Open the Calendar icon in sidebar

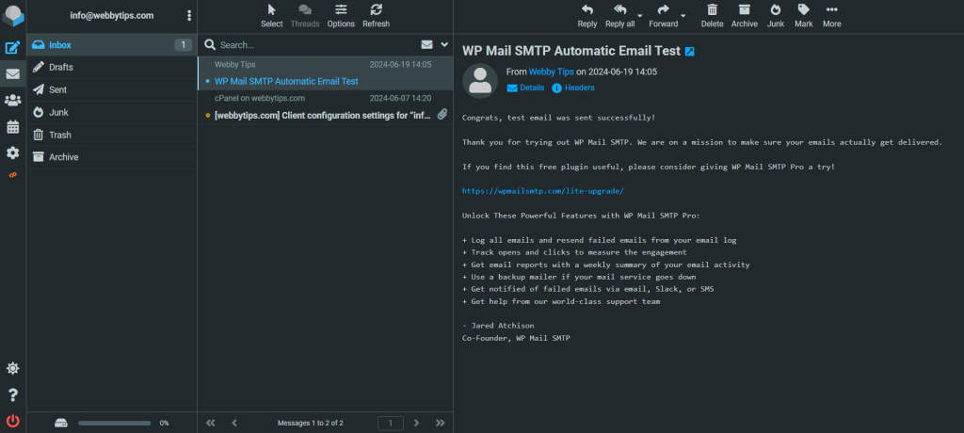coord(13,127)
